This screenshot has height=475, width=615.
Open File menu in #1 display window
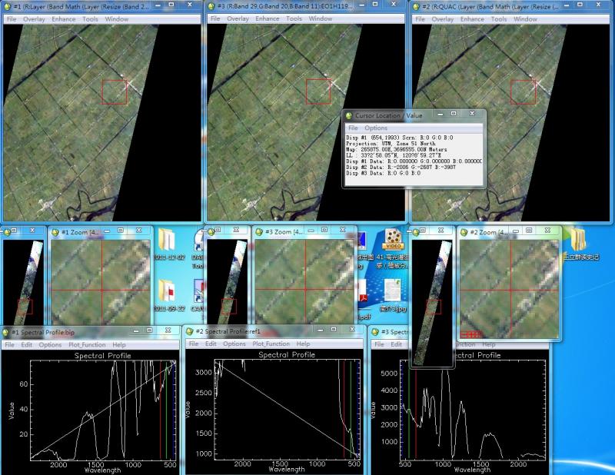click(x=12, y=18)
